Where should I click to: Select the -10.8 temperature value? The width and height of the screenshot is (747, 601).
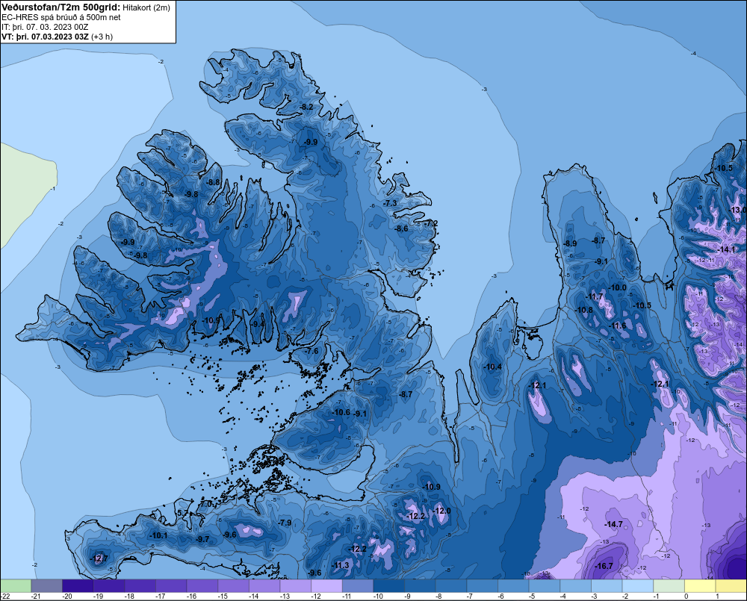584,310
